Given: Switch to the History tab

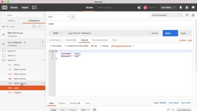Looking at the screenshot, I should 11,21.
